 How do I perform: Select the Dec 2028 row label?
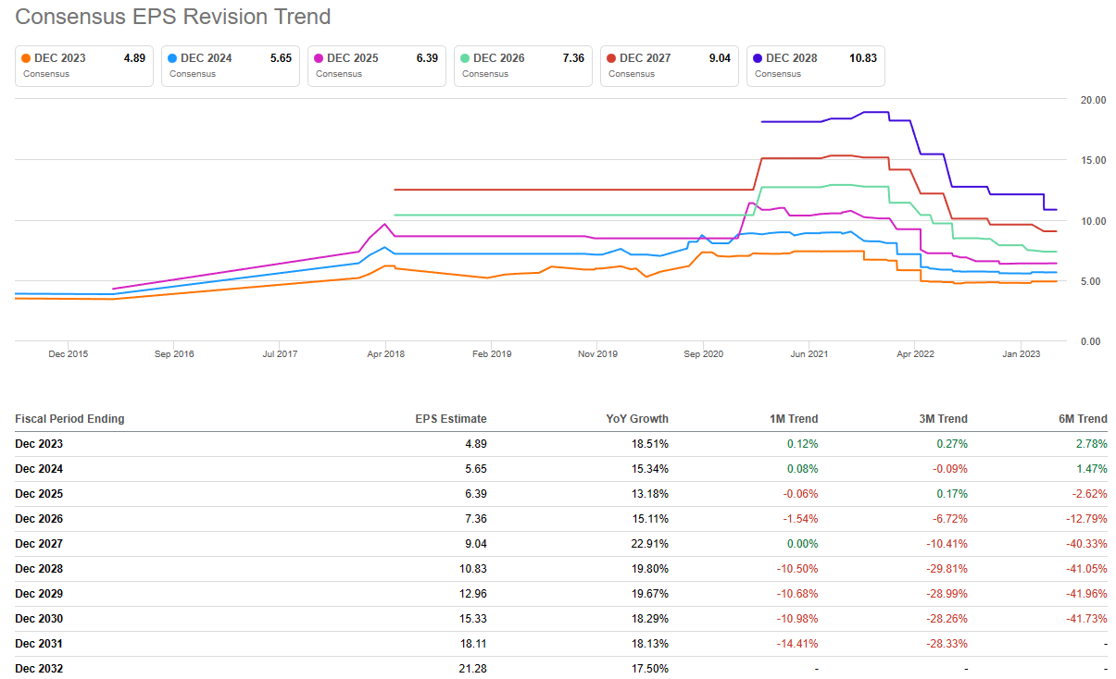[39, 569]
